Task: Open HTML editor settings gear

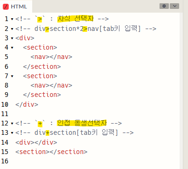Action: pyautogui.click(x=164, y=6)
